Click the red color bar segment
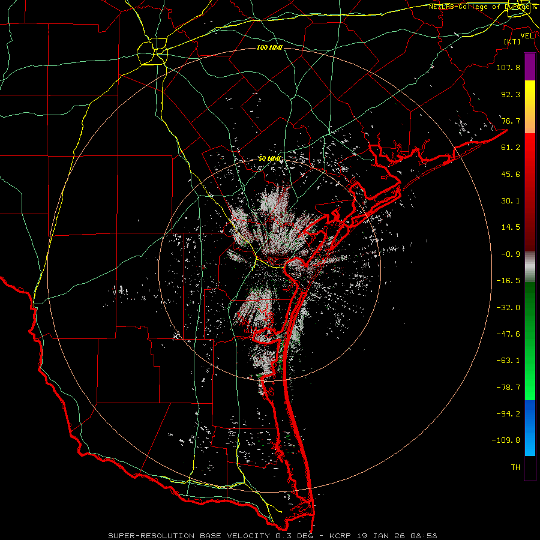 530,192
